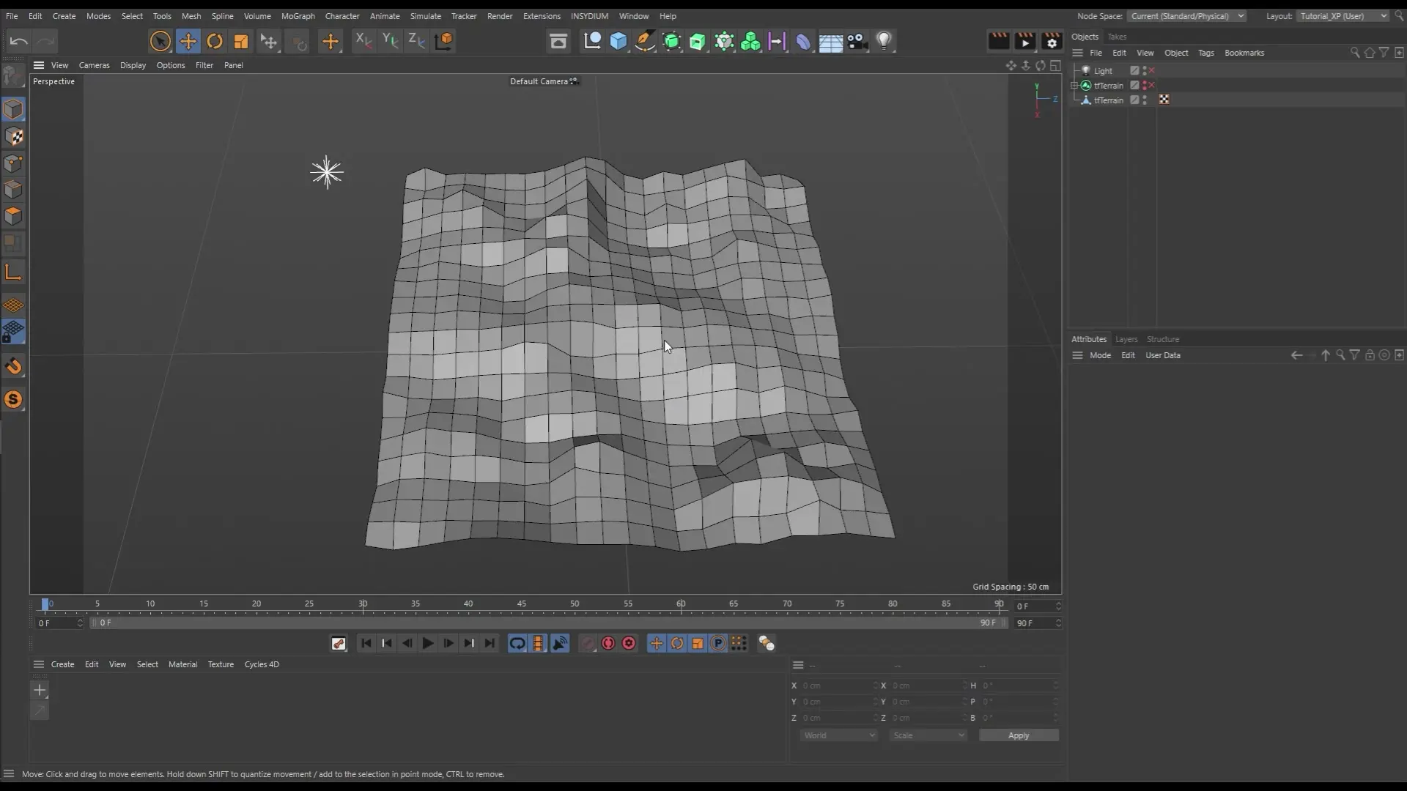
Task: Add a Cube primitive object
Action: [618, 41]
